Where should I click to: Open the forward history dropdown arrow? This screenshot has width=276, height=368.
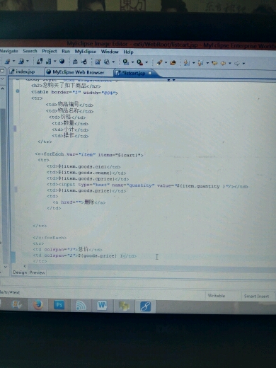243,64
